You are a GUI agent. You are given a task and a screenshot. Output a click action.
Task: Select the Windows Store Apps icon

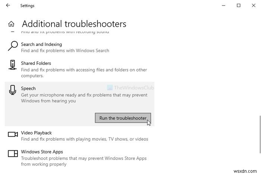pyautogui.click(x=13, y=153)
